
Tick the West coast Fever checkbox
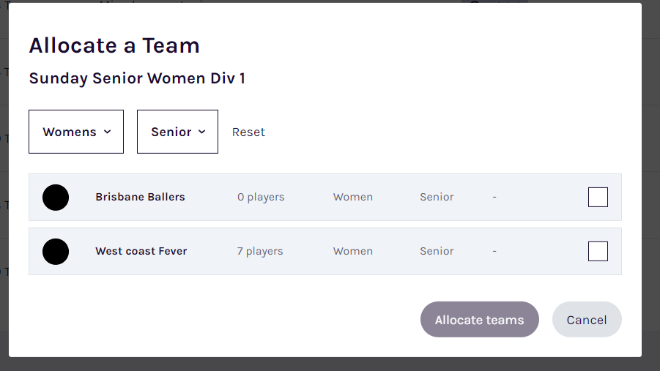pyautogui.click(x=598, y=252)
